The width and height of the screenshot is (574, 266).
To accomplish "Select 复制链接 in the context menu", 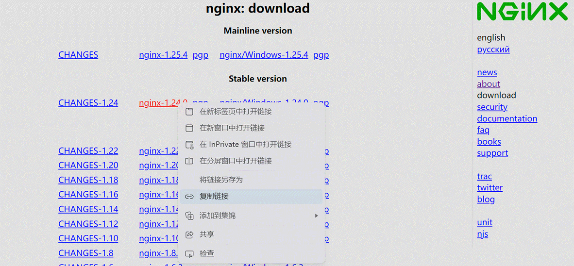I will 252,197.
